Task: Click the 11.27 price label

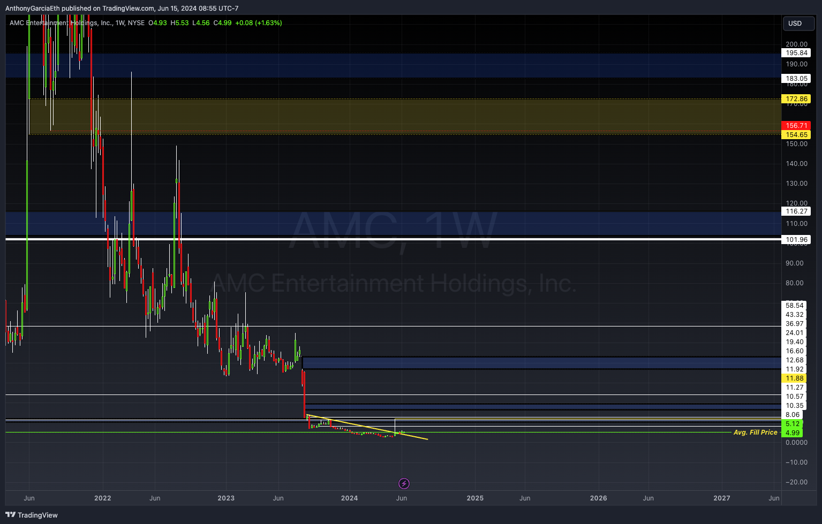Action: pyautogui.click(x=795, y=388)
